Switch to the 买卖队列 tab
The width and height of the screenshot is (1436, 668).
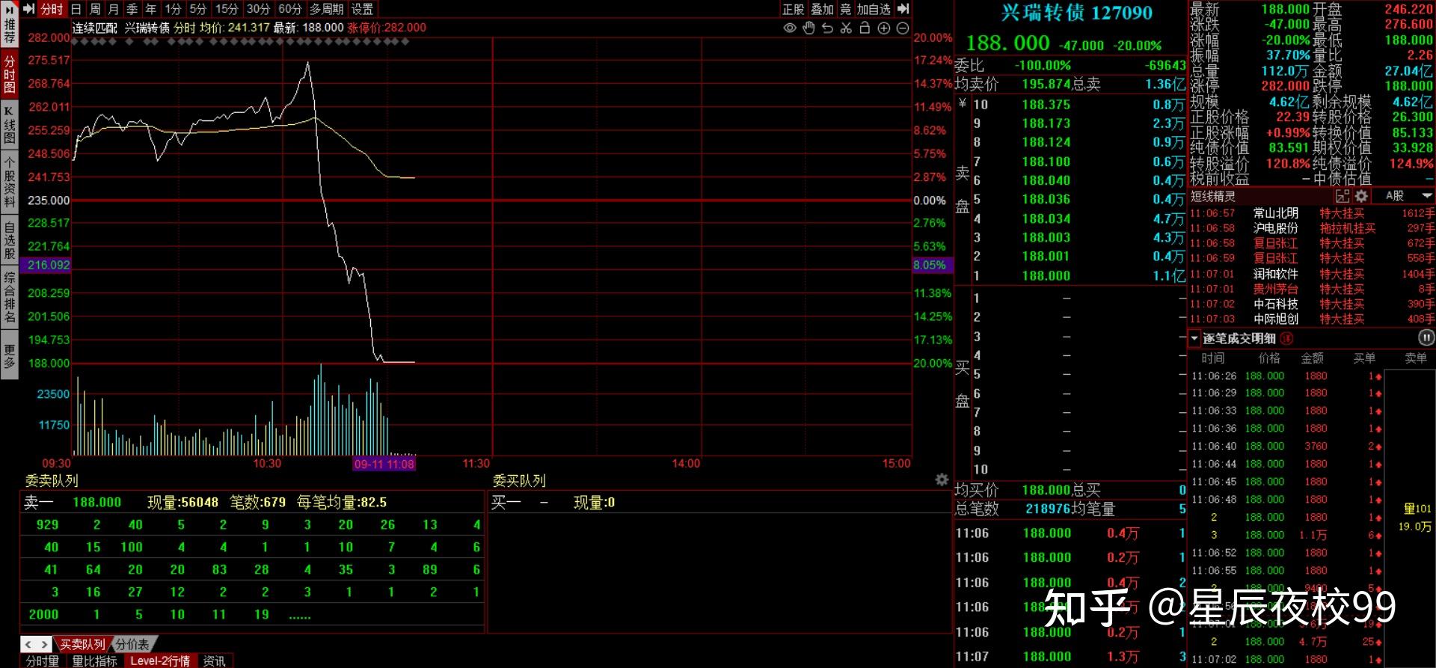(82, 644)
